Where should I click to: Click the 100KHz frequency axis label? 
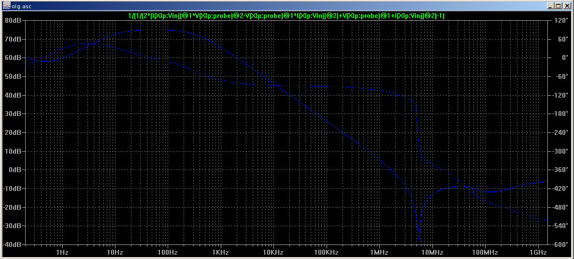point(326,252)
